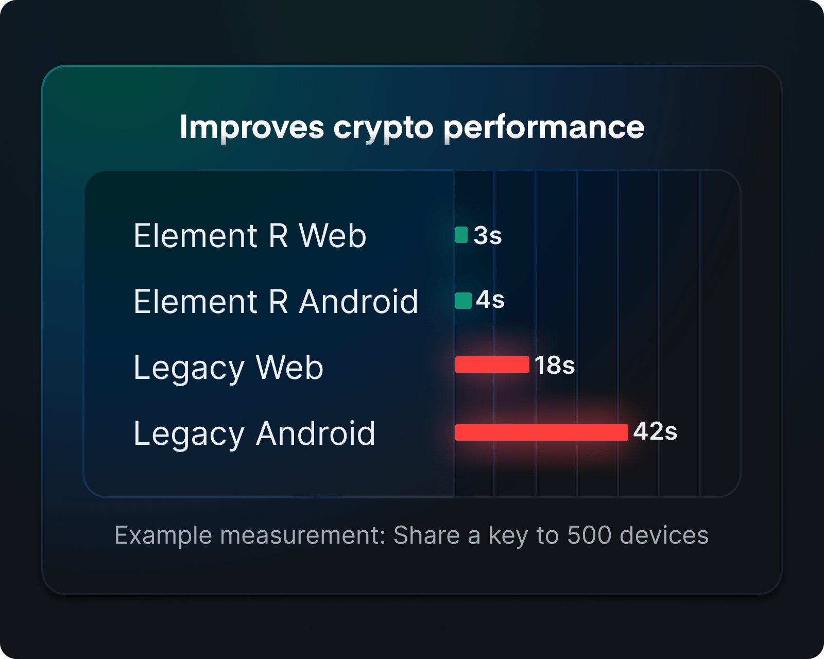
Task: Select the 42s value label
Action: [655, 431]
